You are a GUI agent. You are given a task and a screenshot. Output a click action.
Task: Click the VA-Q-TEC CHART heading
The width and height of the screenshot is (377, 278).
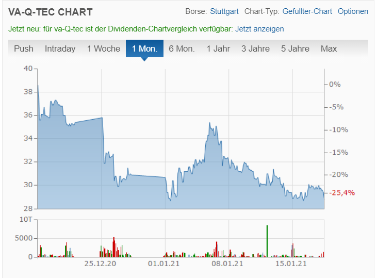click(x=51, y=12)
